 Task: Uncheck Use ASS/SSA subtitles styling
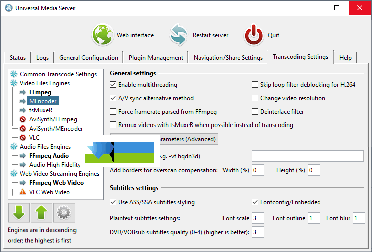113,202
